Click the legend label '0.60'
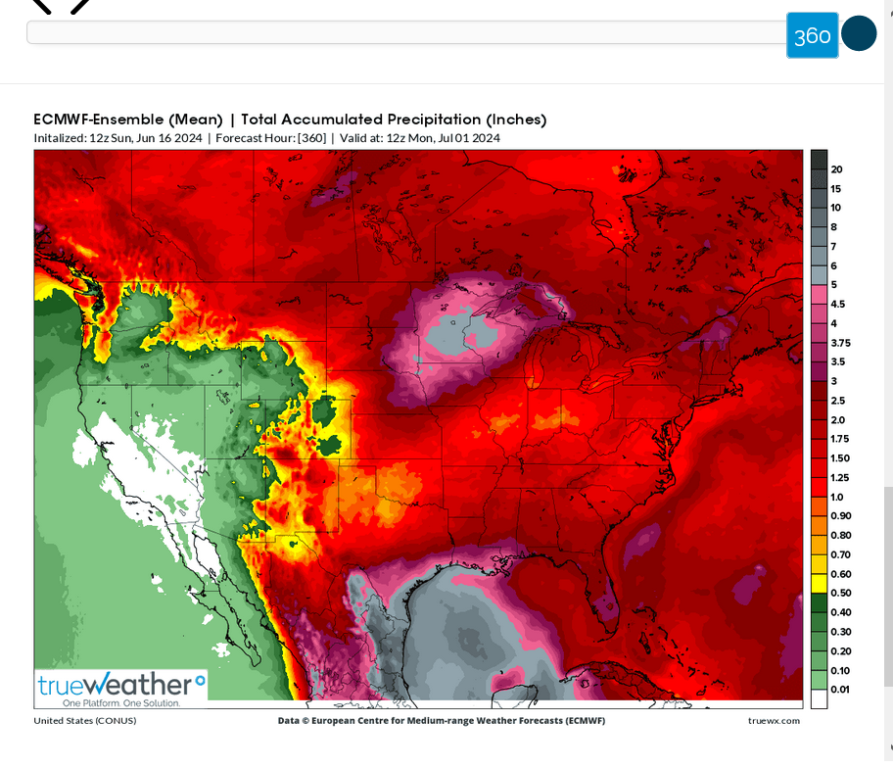 pyautogui.click(x=840, y=573)
